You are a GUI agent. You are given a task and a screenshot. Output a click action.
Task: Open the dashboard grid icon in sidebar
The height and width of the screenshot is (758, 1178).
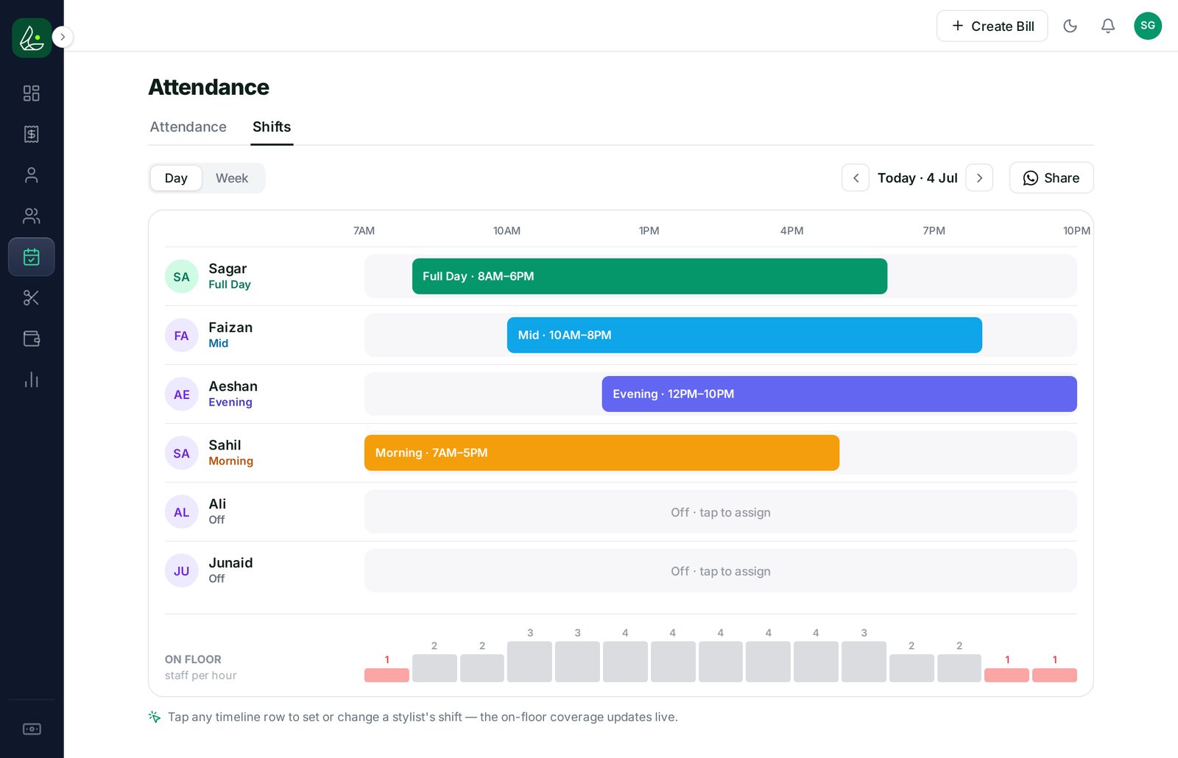[32, 93]
